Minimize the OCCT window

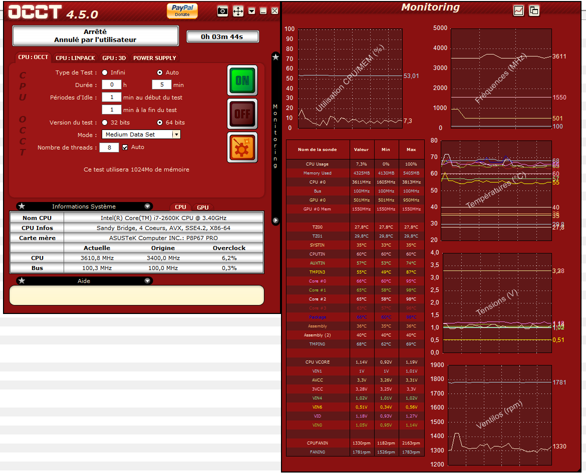263,11
